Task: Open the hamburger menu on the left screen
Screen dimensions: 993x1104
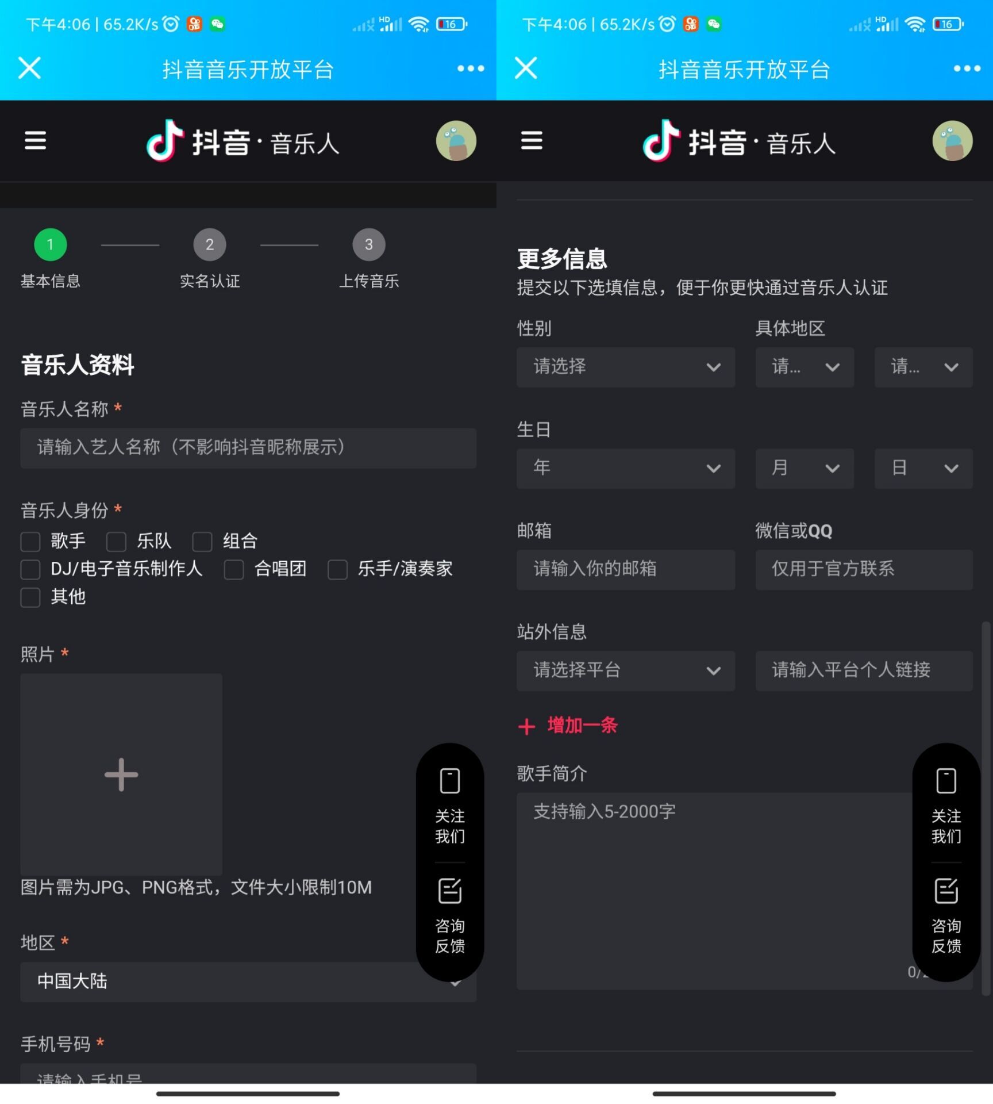Action: tap(35, 140)
